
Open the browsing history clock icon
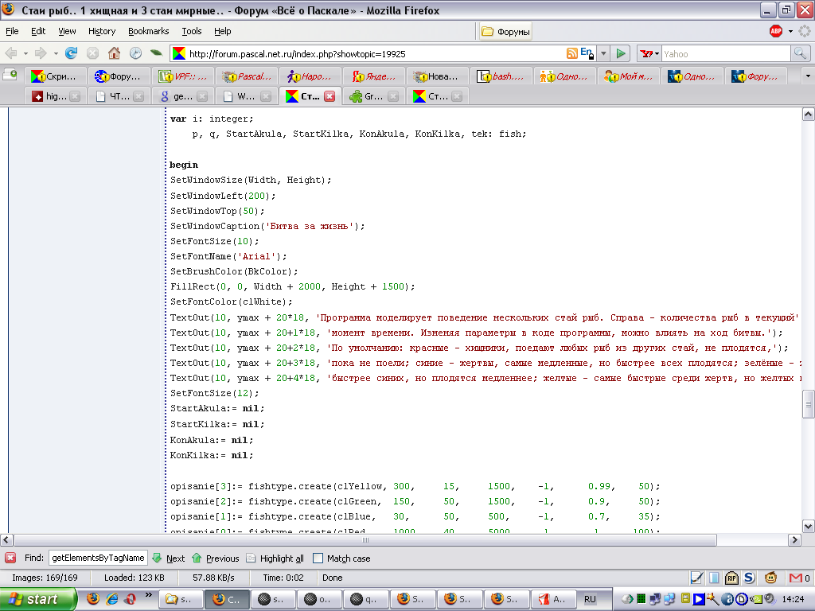tap(135, 53)
